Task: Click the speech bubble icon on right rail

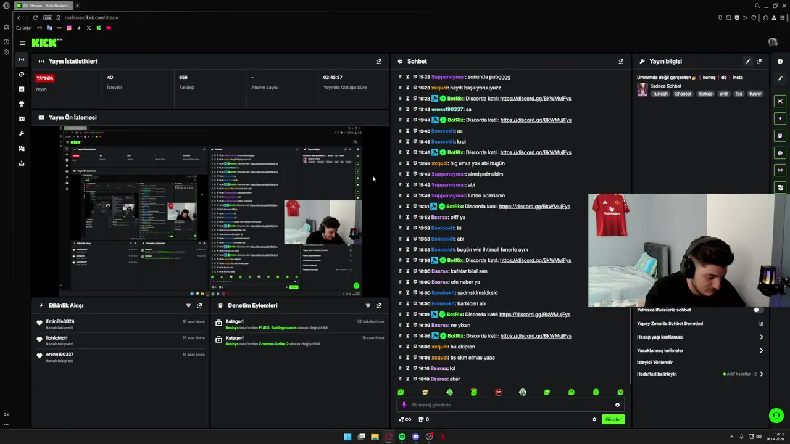Action: tap(780, 153)
